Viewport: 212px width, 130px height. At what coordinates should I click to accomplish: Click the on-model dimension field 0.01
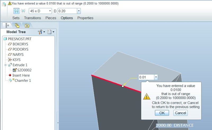146,77
